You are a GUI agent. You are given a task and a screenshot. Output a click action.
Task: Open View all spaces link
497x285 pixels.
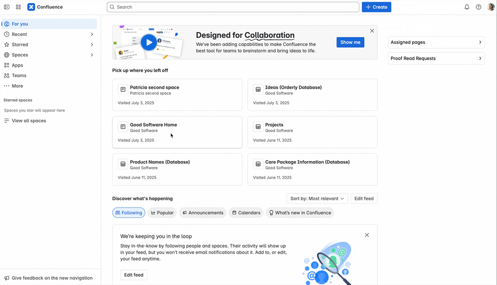[x=29, y=121]
